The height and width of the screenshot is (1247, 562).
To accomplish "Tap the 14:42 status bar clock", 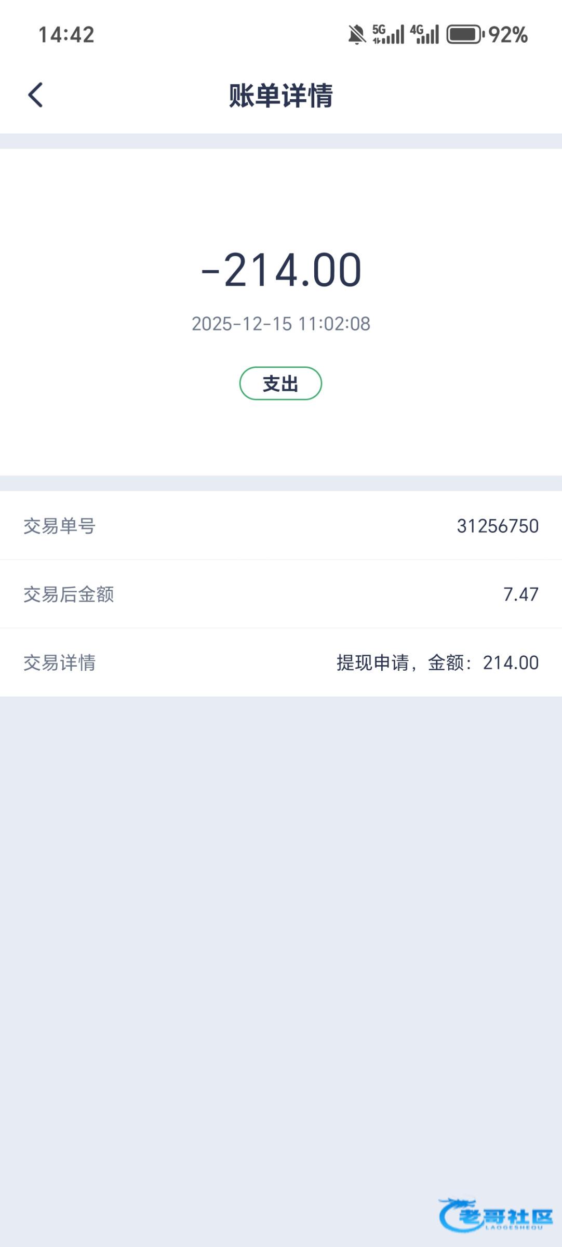I will 66,35.
